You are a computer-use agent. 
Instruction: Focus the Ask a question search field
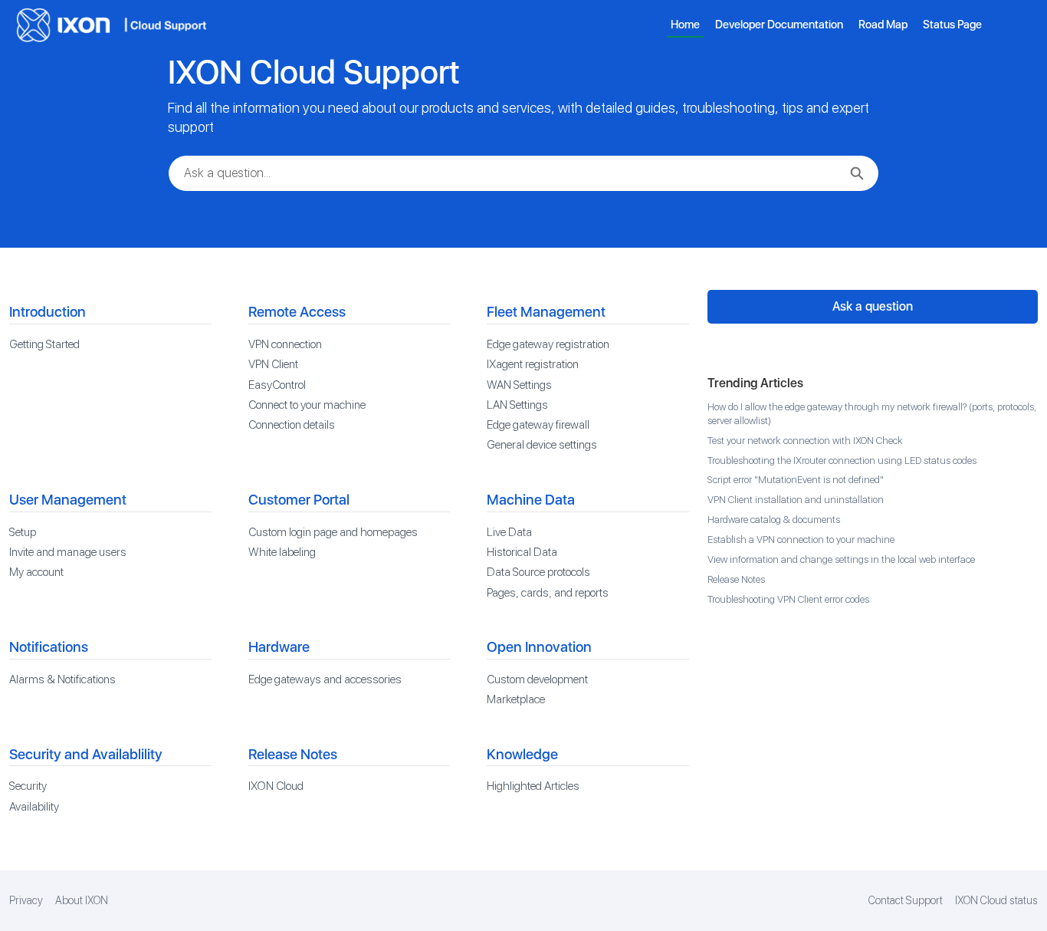(523, 173)
